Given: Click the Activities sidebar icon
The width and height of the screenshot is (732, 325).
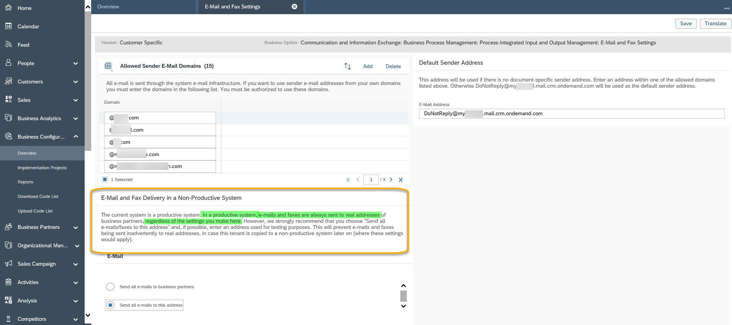Looking at the screenshot, I should 8,282.
